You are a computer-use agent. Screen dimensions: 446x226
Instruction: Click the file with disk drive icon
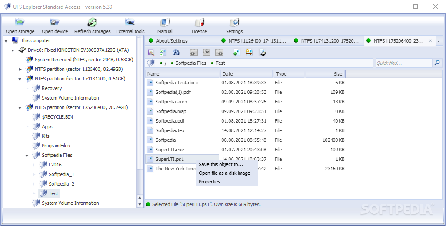pos(263,52)
